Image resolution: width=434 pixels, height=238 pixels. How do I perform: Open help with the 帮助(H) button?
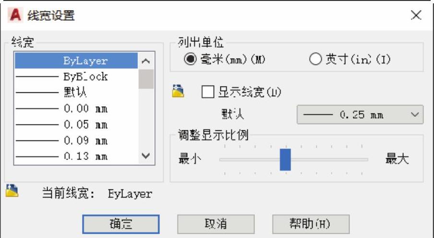[x=311, y=224]
